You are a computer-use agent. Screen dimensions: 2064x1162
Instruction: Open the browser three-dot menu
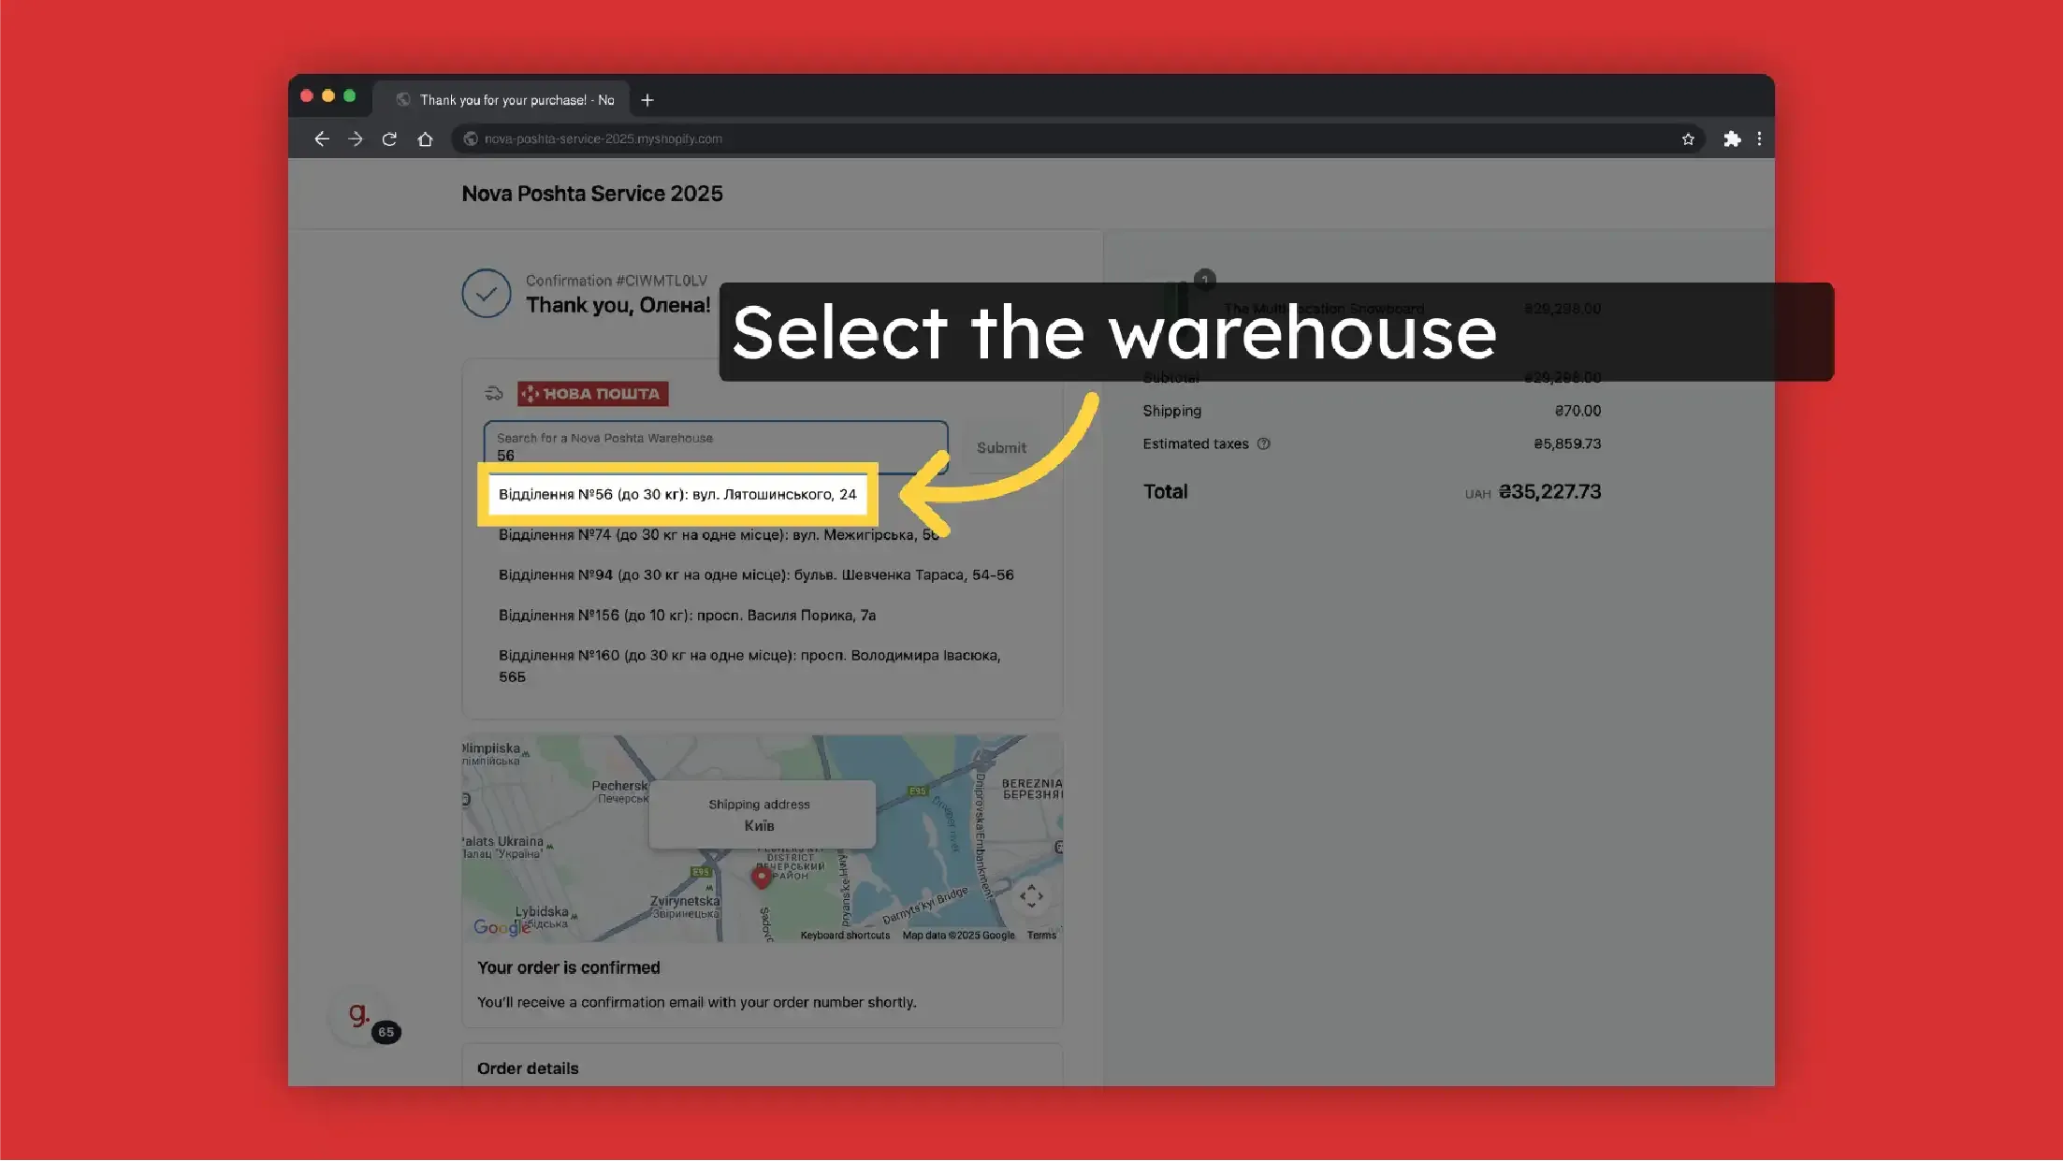1759,139
